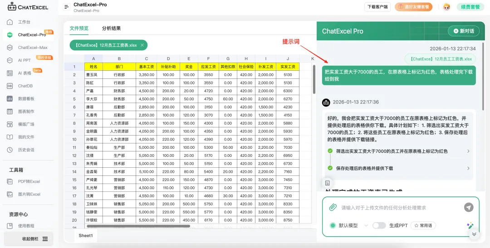Click the spreadsheet horizontal scrollbar
The height and width of the screenshot is (248, 490).
point(138,226)
